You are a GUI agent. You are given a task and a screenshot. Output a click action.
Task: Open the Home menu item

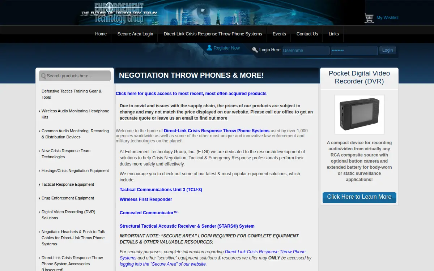click(x=101, y=34)
